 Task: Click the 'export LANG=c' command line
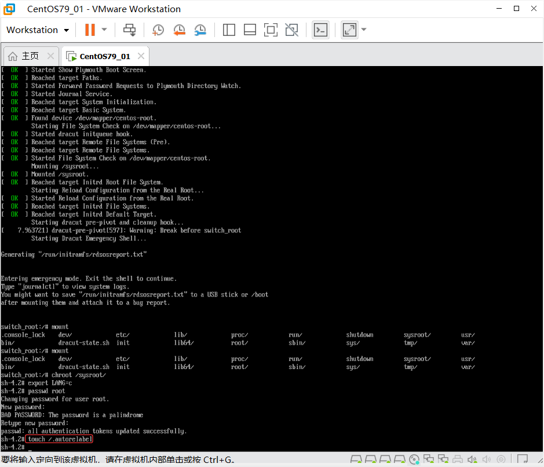click(x=36, y=383)
